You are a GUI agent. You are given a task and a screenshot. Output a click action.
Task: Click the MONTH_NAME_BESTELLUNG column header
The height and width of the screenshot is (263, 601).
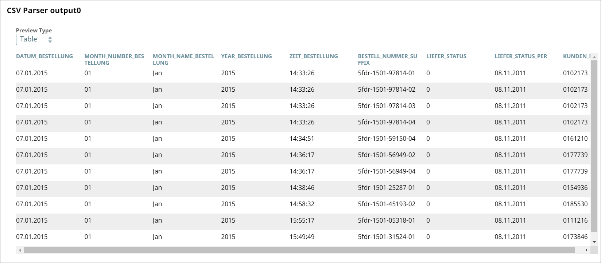tap(183, 59)
